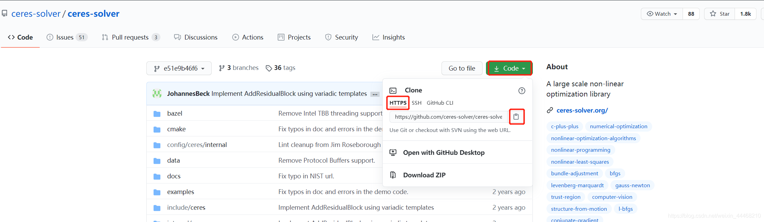Open the include/ceres folder
The width and height of the screenshot is (764, 222).
186,207
